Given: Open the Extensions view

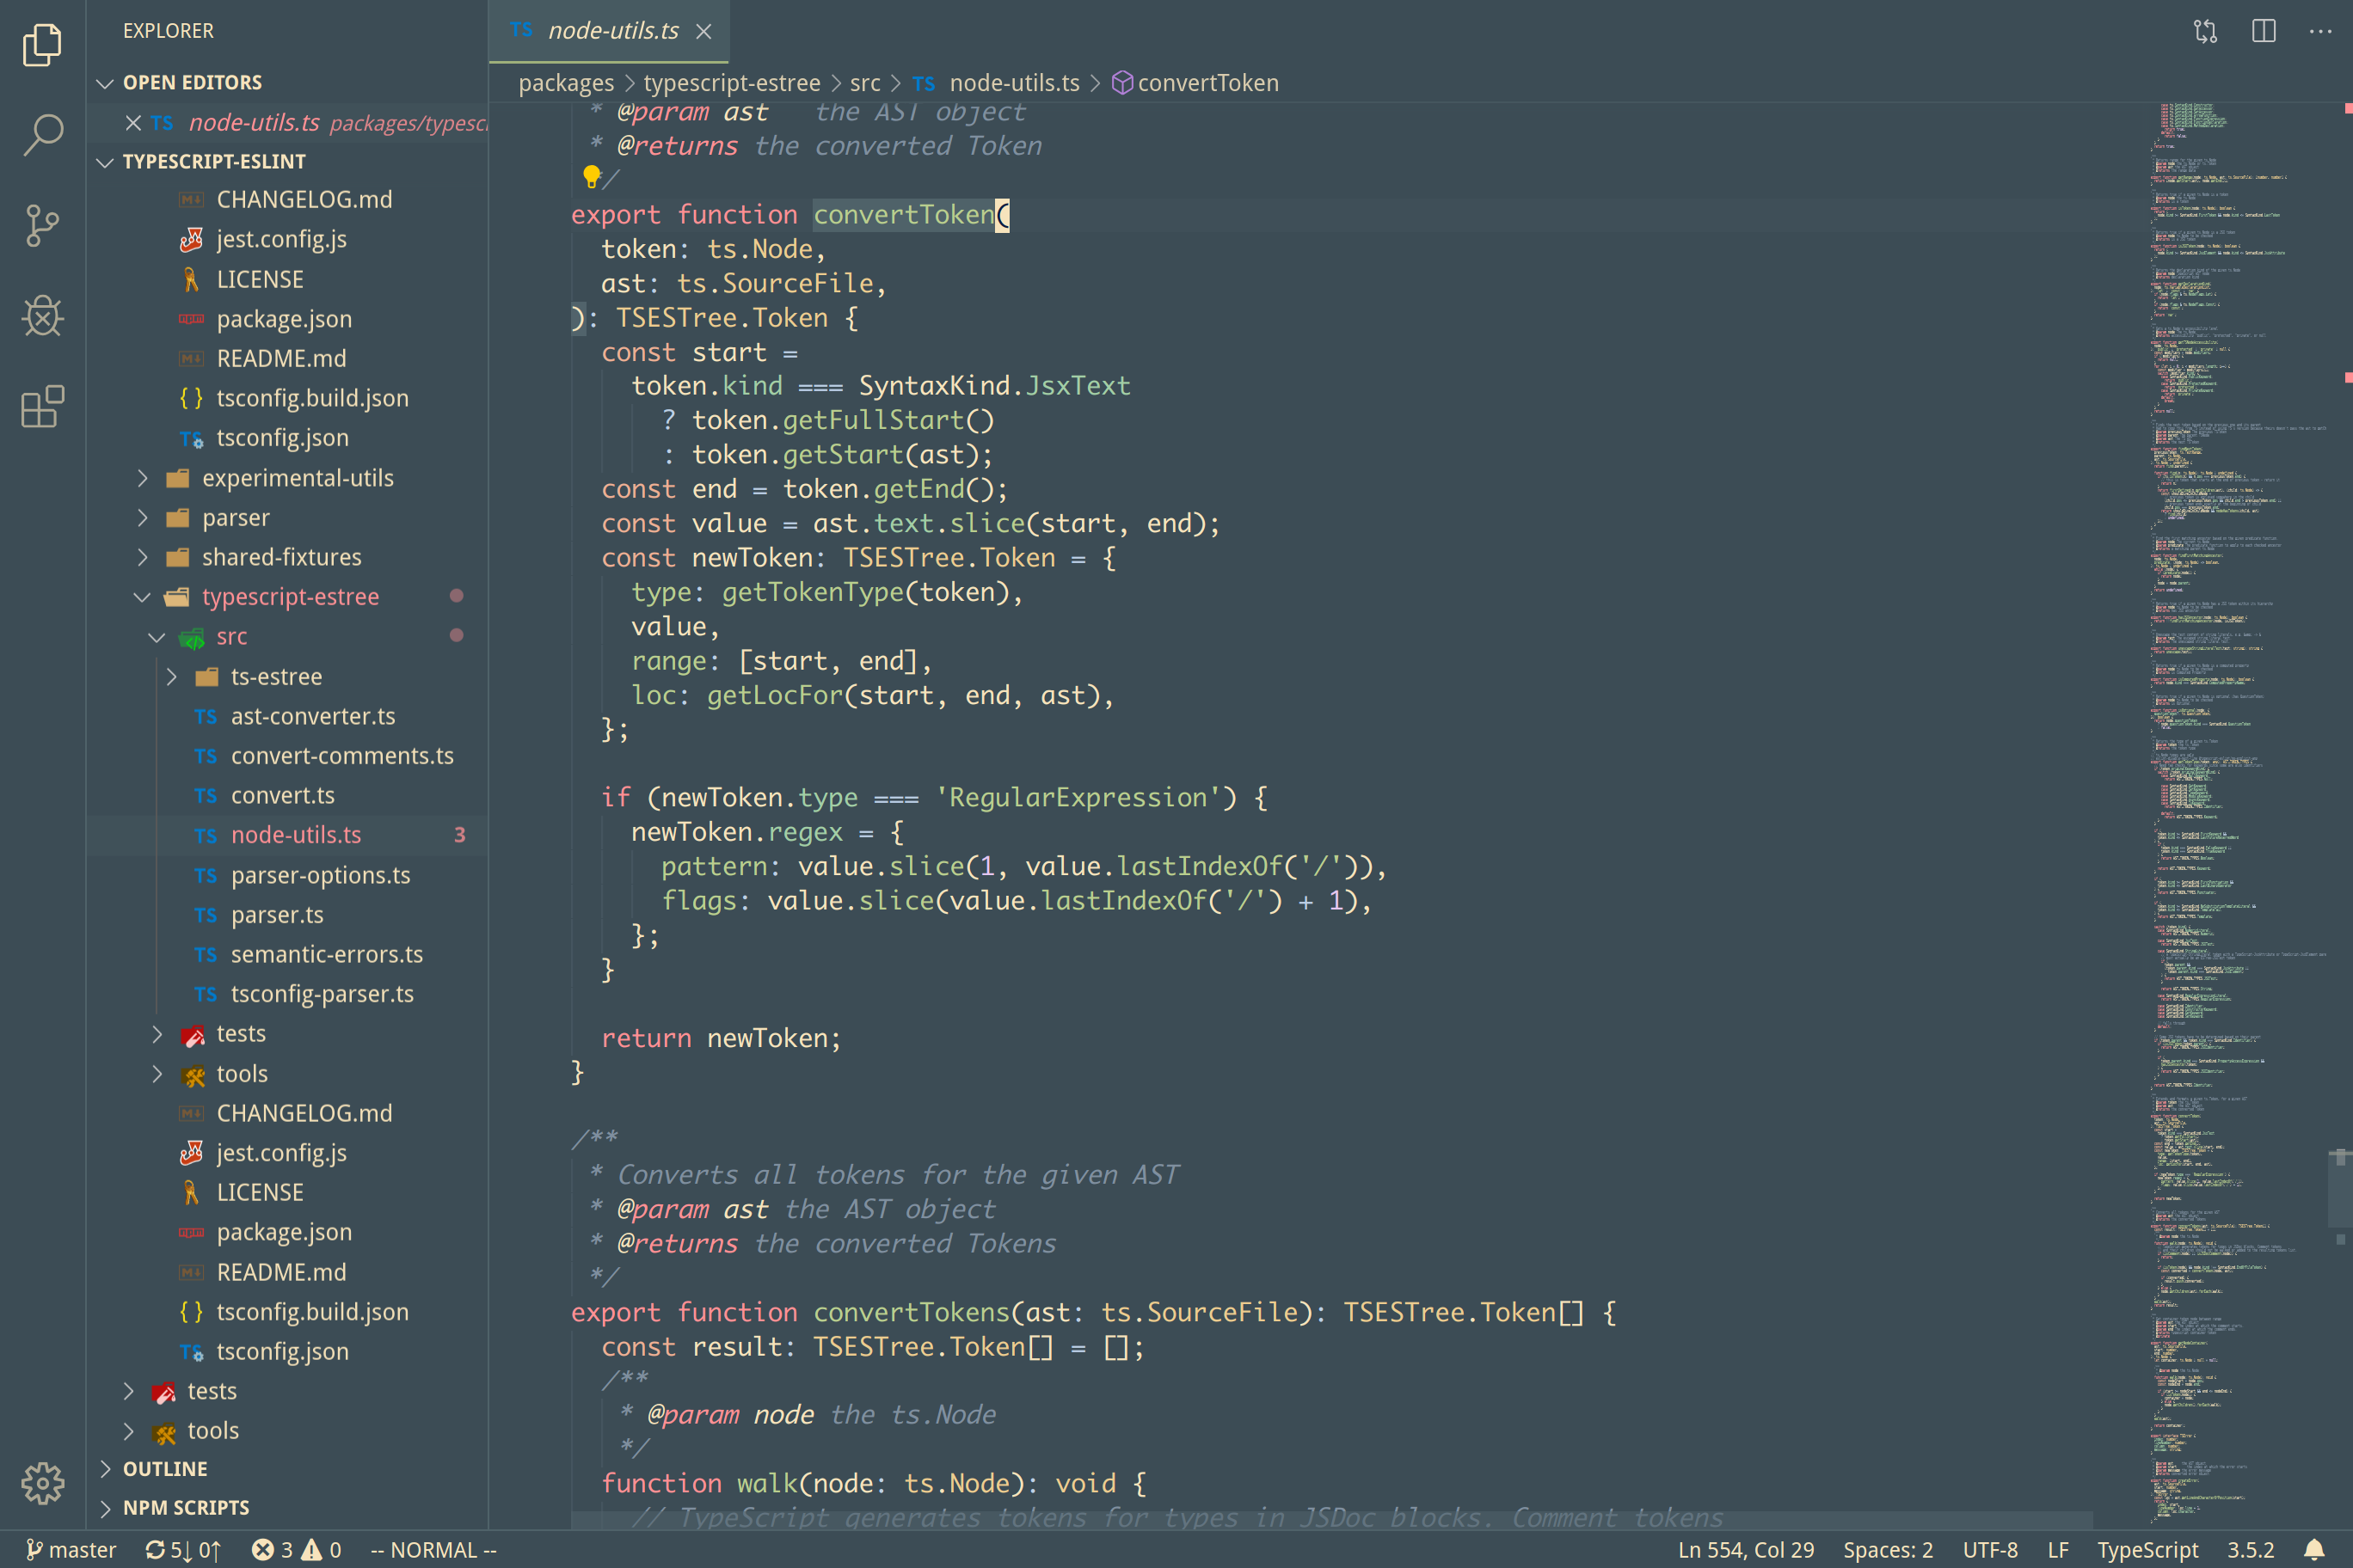Looking at the screenshot, I should [x=42, y=407].
